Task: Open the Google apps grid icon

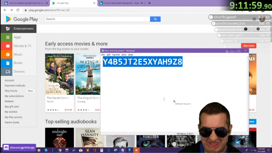Action: click(254, 19)
